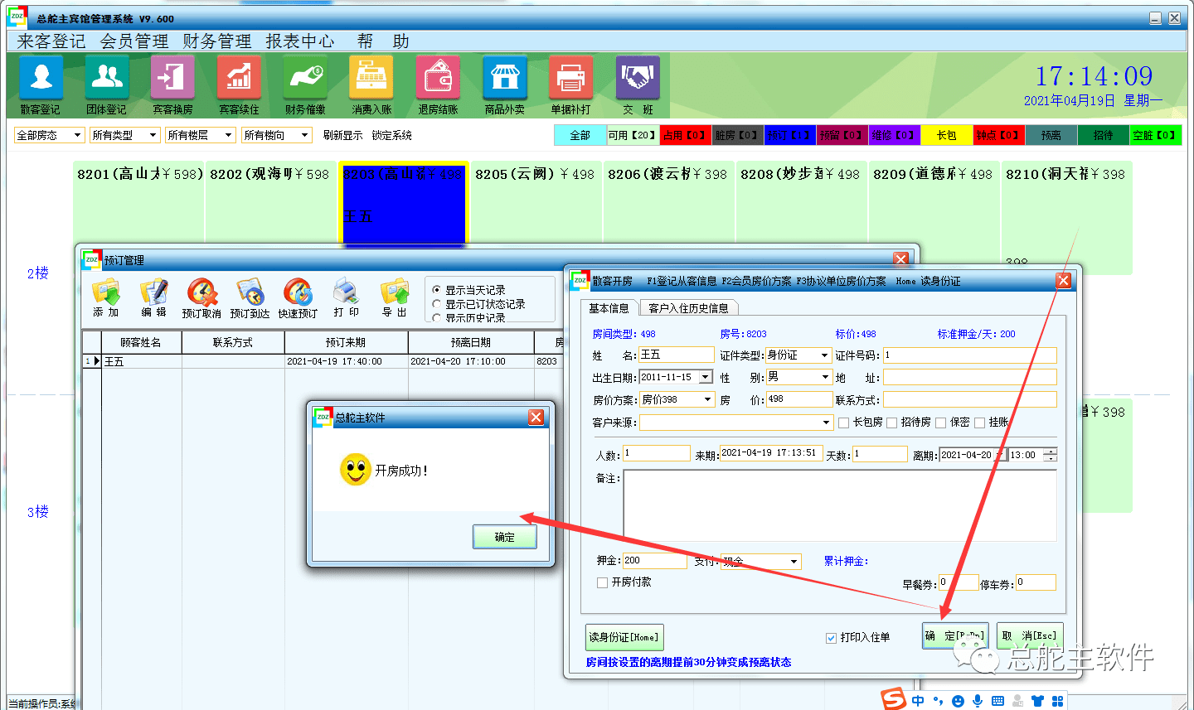Check the 开房付款 checkbox
The height and width of the screenshot is (710, 1194).
(x=603, y=582)
